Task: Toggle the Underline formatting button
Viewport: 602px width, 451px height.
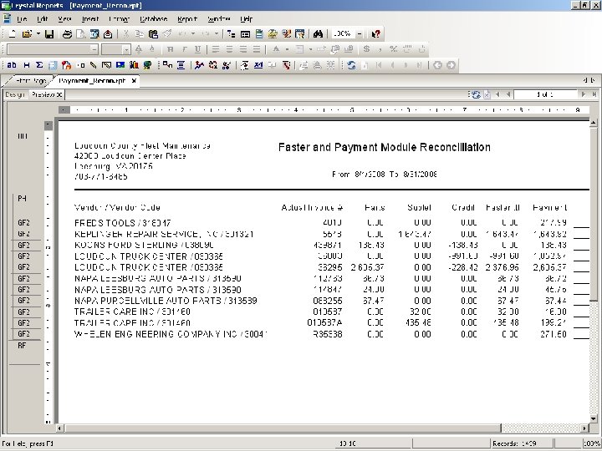Action: coord(197,49)
